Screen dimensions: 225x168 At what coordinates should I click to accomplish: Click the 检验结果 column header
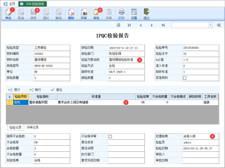click(x=143, y=97)
